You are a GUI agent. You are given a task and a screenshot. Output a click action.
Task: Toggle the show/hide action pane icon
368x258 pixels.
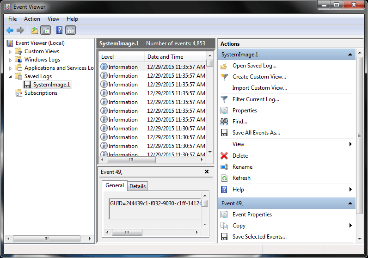pyautogui.click(x=70, y=30)
